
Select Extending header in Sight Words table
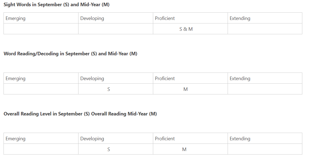pos(265,18)
